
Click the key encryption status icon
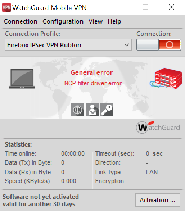tap(107, 110)
